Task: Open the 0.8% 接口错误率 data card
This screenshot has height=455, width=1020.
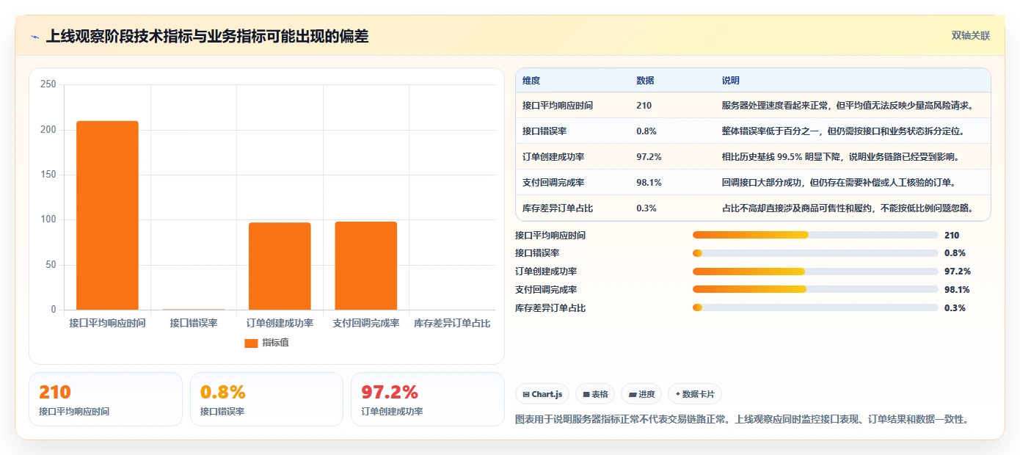Action: (x=266, y=399)
